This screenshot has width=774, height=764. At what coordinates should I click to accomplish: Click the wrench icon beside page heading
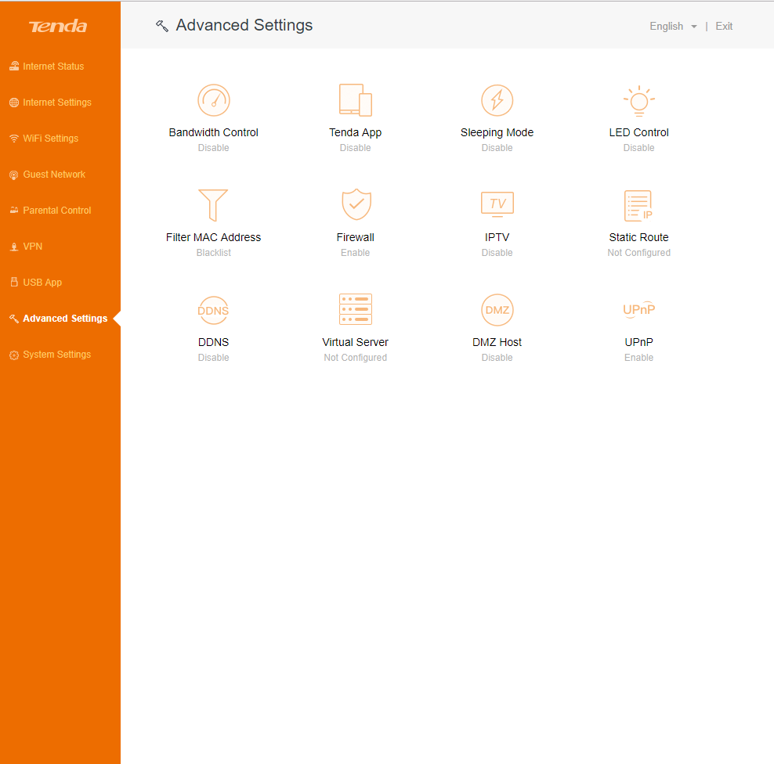pos(162,26)
